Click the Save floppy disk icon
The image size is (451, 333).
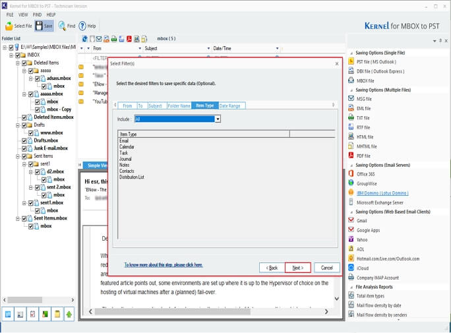tap(39, 26)
